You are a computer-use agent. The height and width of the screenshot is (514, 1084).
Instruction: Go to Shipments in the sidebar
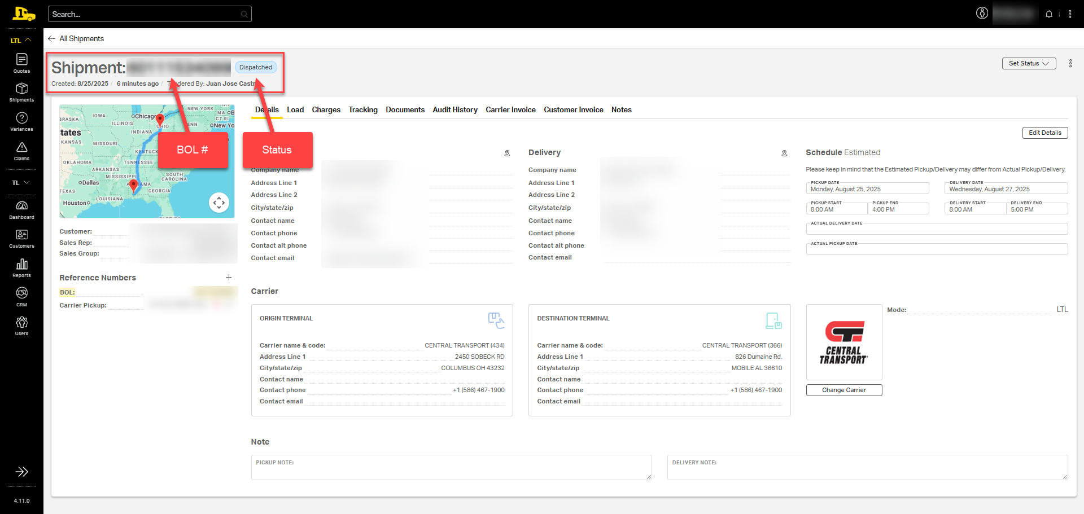[21, 93]
